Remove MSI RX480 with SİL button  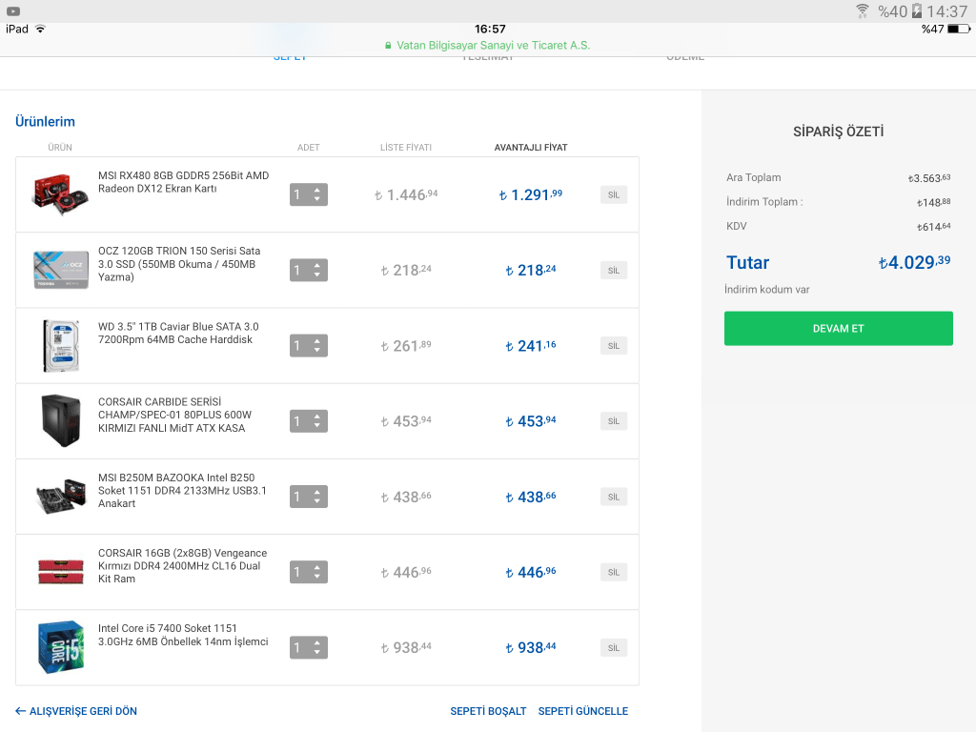tap(614, 194)
